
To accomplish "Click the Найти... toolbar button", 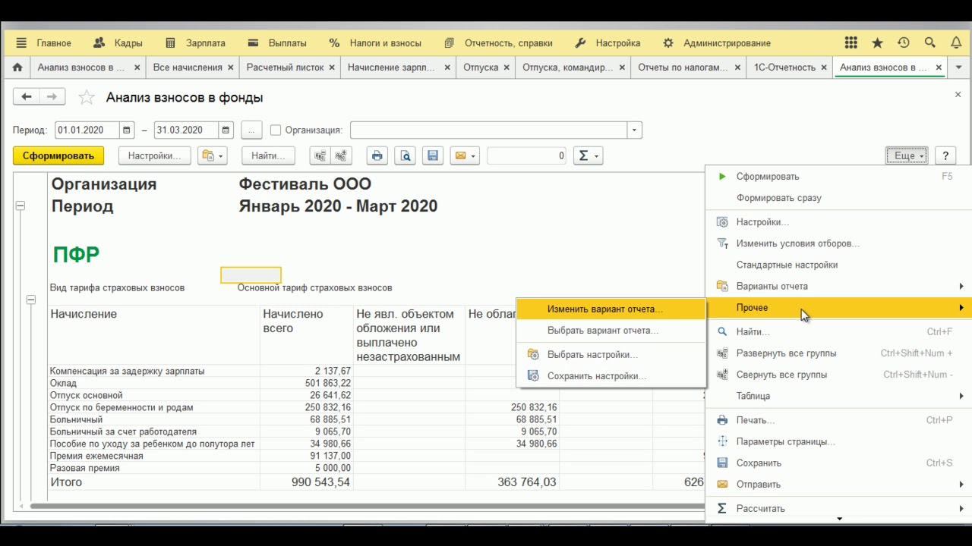I will (268, 156).
